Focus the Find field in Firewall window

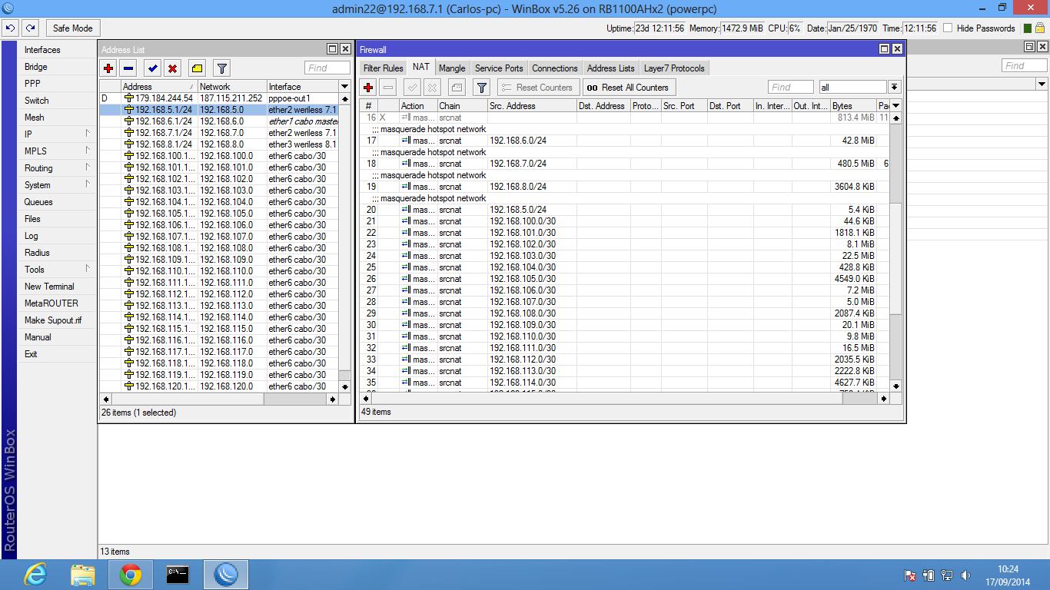pos(790,88)
